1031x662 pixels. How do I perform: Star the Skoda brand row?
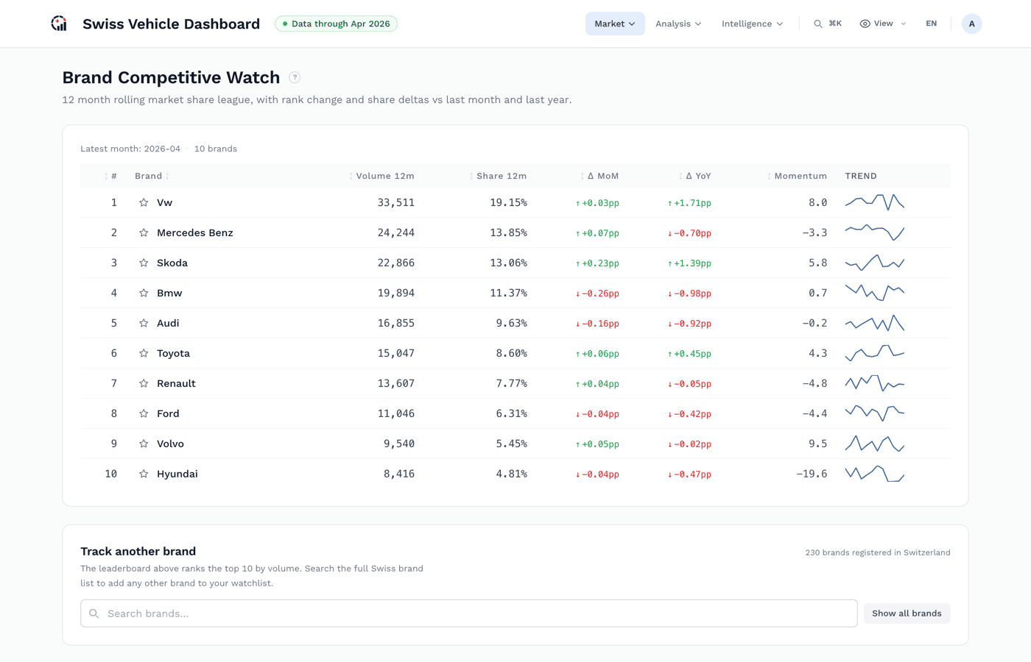[x=144, y=263]
